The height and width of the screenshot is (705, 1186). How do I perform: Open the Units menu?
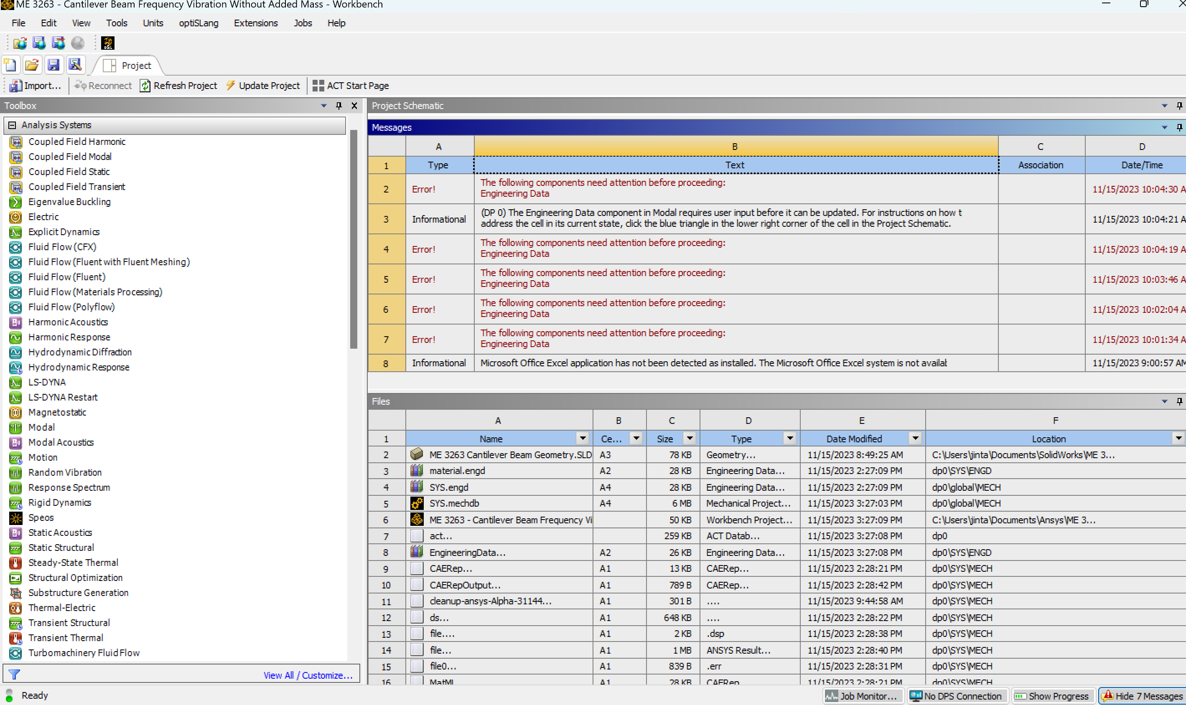[153, 23]
